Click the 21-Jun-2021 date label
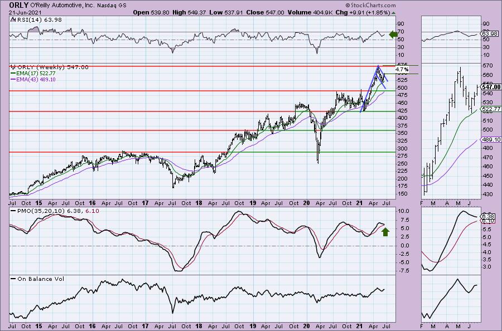 (x=25, y=12)
